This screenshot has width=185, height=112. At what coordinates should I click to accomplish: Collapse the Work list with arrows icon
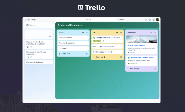coord(117,32)
